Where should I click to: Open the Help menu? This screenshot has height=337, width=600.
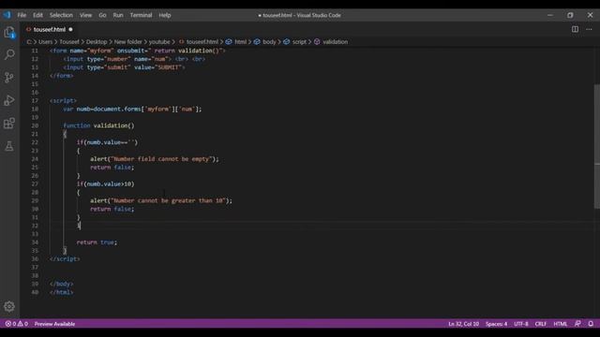pos(165,15)
